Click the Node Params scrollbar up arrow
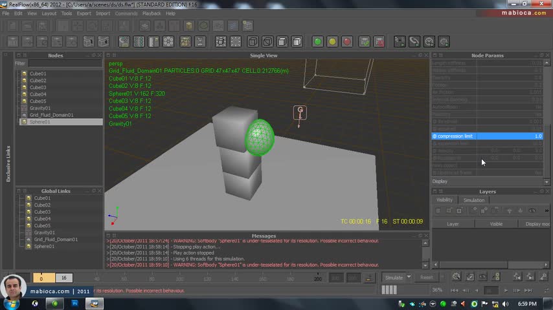This screenshot has height=310, width=553. click(x=547, y=63)
